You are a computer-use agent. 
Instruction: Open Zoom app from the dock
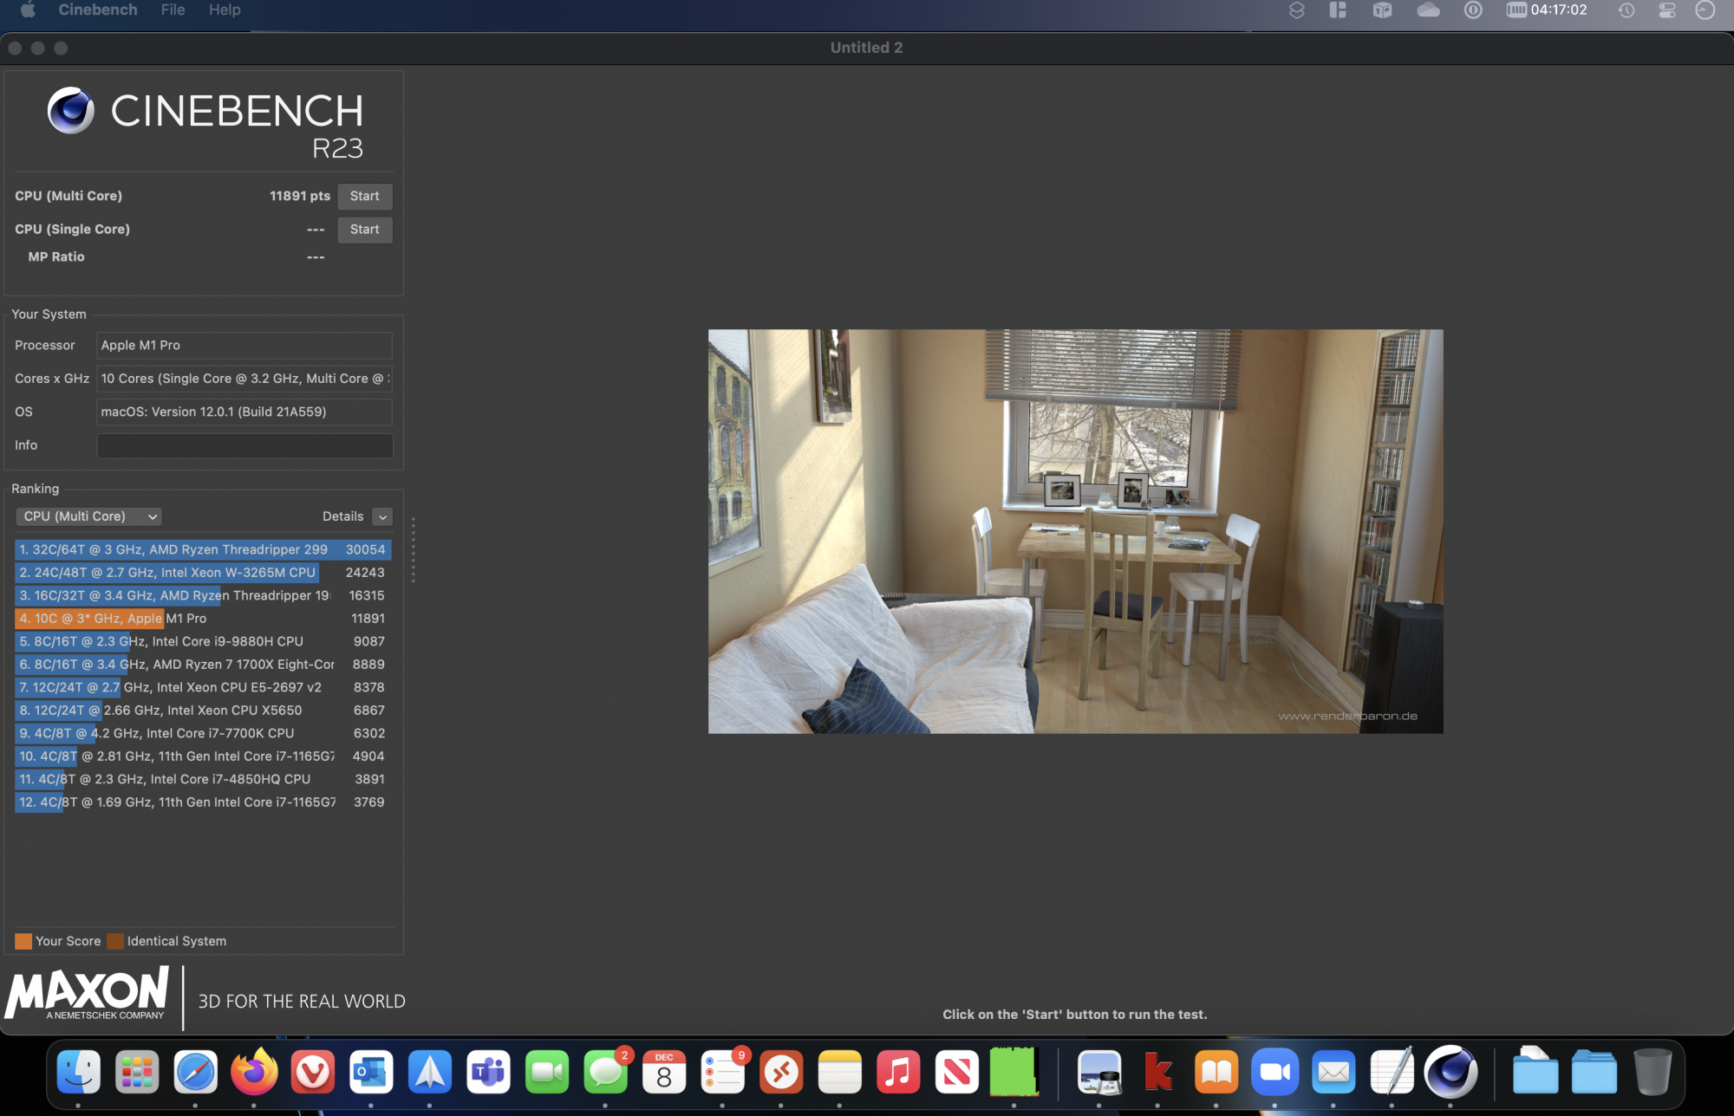pyautogui.click(x=1274, y=1072)
